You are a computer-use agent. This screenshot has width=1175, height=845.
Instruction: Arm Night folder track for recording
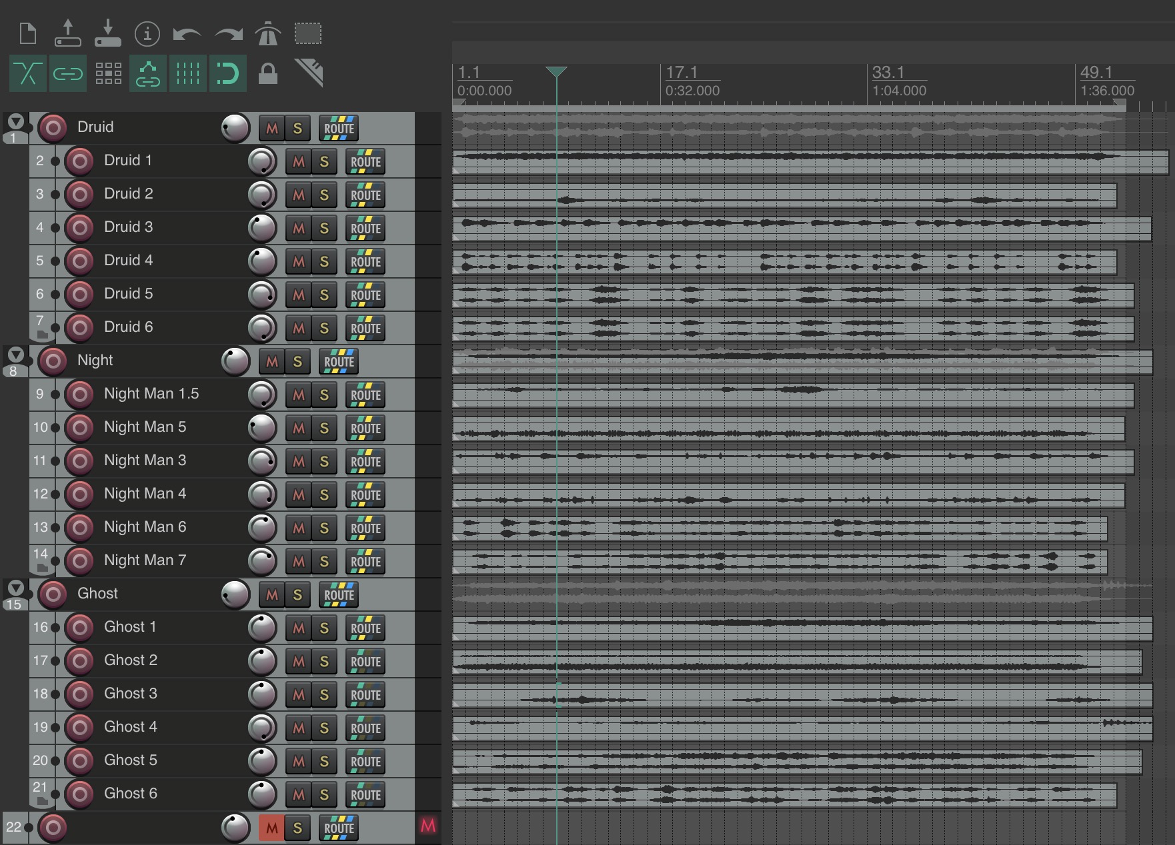pyautogui.click(x=53, y=361)
